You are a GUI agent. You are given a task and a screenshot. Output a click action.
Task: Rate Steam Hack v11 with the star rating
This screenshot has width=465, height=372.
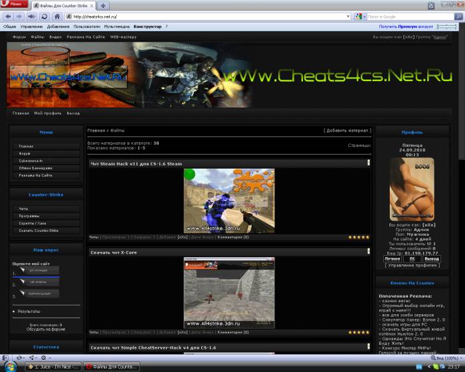coord(359,237)
